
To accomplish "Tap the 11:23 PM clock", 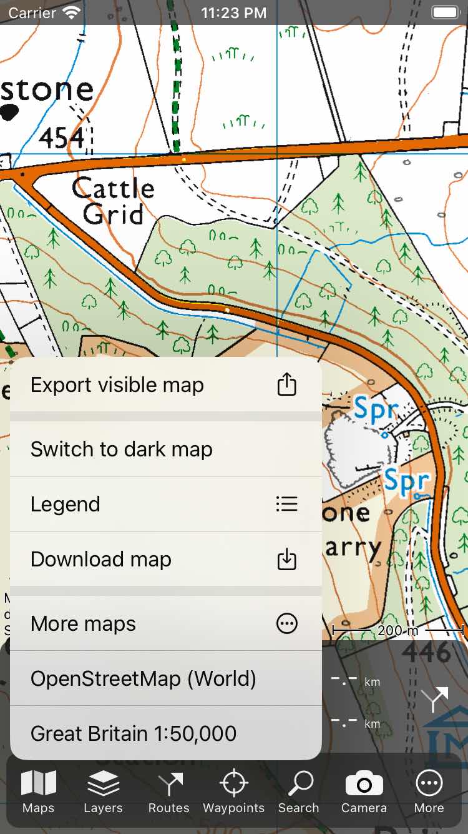I will click(234, 13).
